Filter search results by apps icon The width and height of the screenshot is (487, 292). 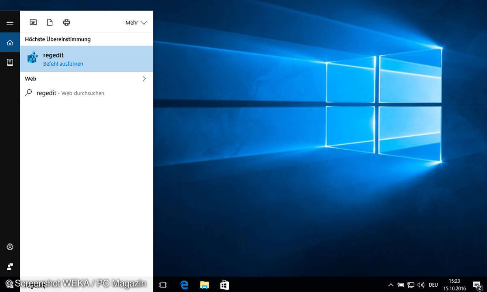click(33, 22)
